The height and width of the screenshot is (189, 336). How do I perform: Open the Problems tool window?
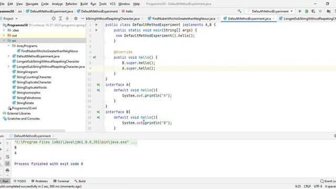pyautogui.click(x=39, y=181)
